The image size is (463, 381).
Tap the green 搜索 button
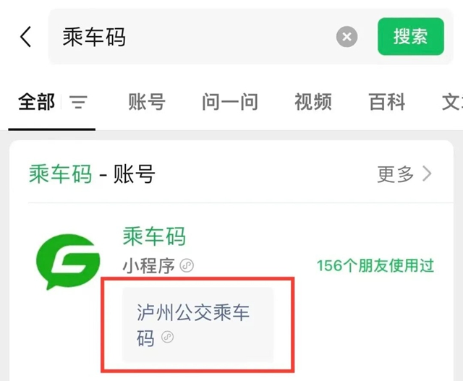[x=411, y=37]
